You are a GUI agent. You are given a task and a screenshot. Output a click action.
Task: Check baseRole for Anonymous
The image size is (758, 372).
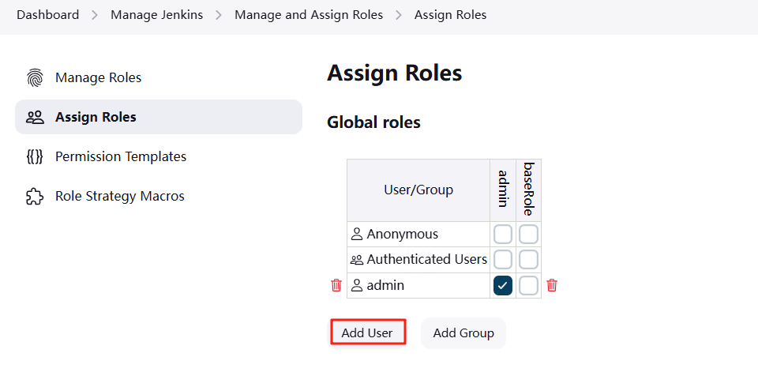[x=528, y=235]
